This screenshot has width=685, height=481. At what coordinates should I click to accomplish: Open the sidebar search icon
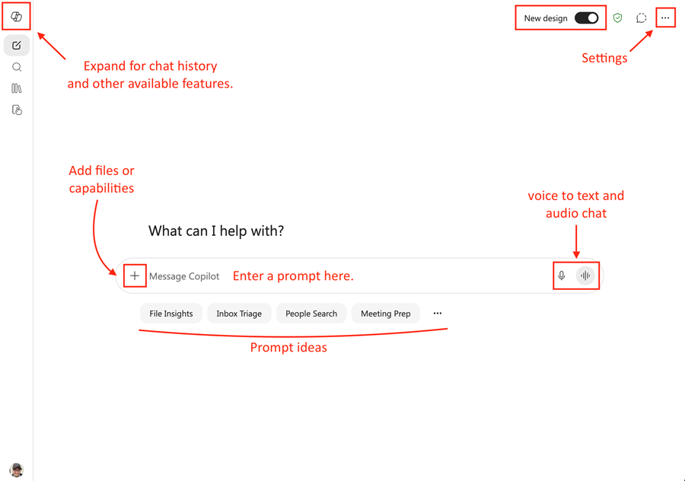point(17,67)
